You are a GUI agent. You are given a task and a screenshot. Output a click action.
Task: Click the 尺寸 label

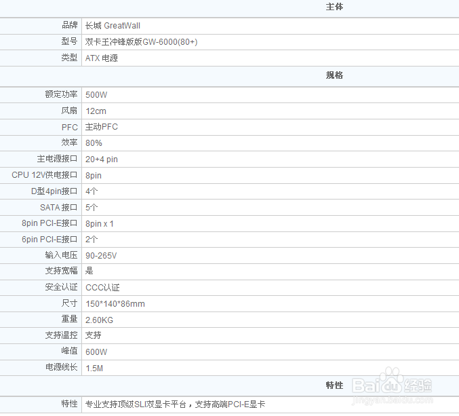point(69,303)
